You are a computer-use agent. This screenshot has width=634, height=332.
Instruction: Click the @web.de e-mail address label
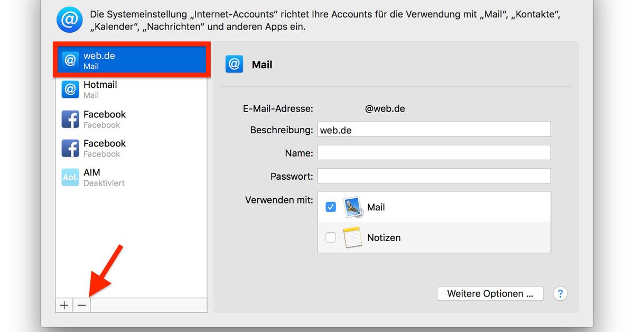pyautogui.click(x=385, y=108)
